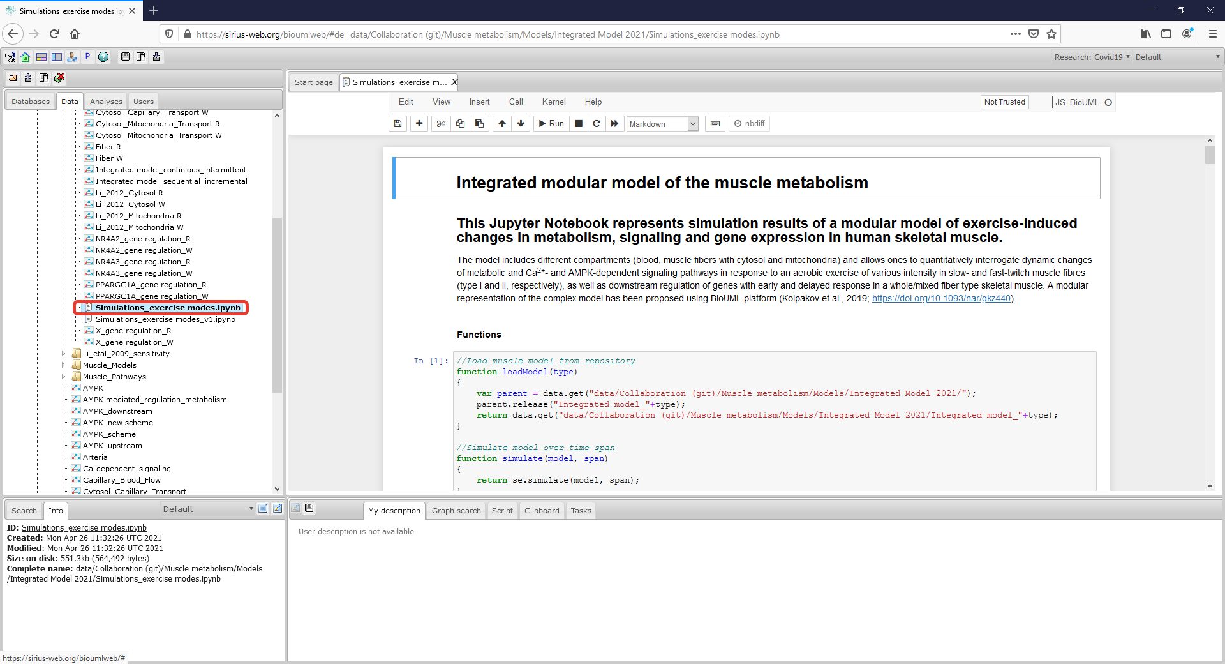1225x664 pixels.
Task: Switch to the Tasks tab
Action: pyautogui.click(x=581, y=511)
